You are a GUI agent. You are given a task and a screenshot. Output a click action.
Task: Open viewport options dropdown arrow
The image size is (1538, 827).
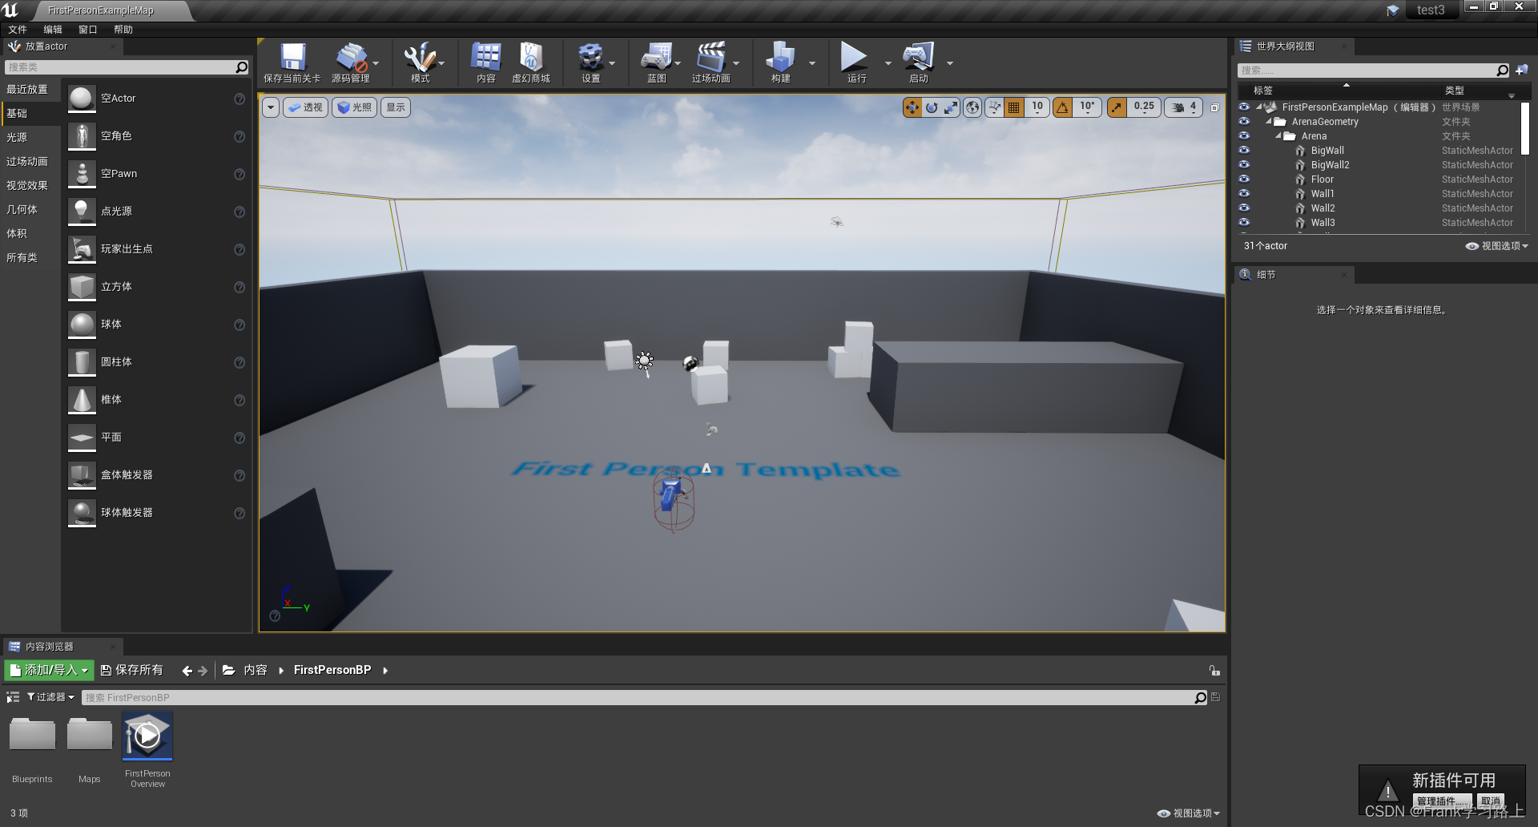point(271,107)
